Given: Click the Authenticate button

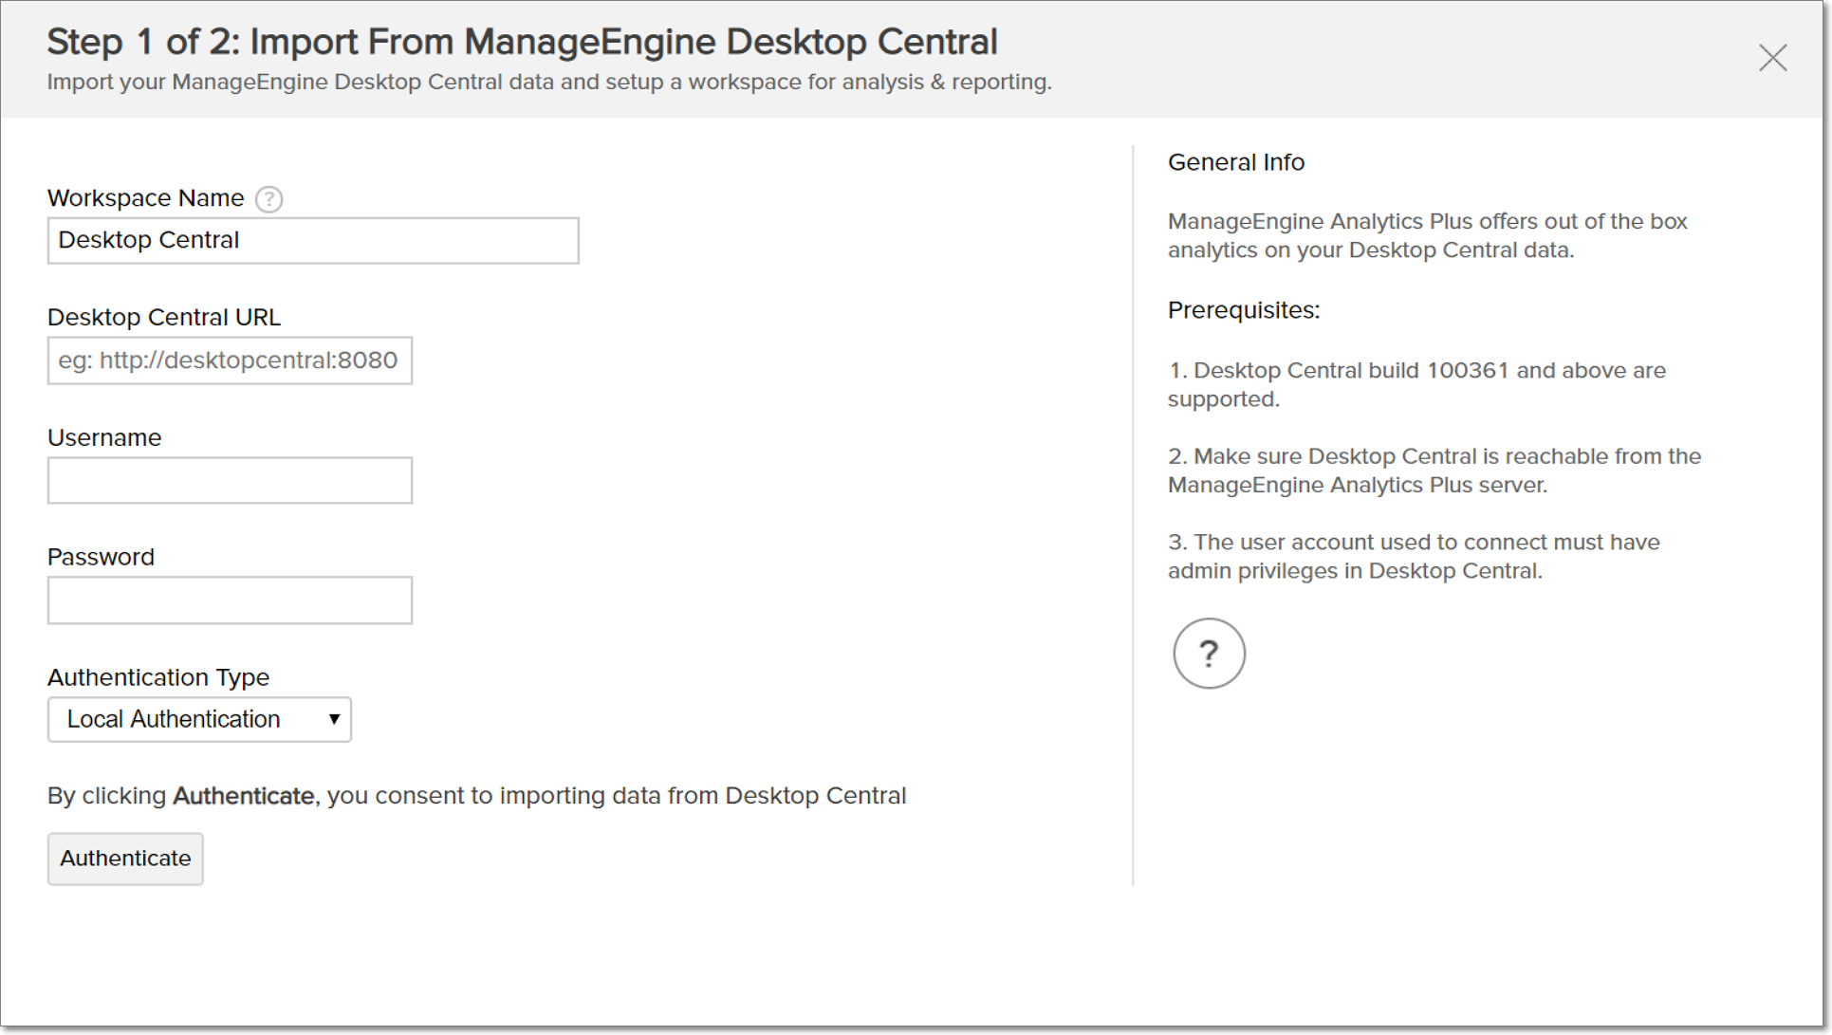Looking at the screenshot, I should click(x=125, y=859).
